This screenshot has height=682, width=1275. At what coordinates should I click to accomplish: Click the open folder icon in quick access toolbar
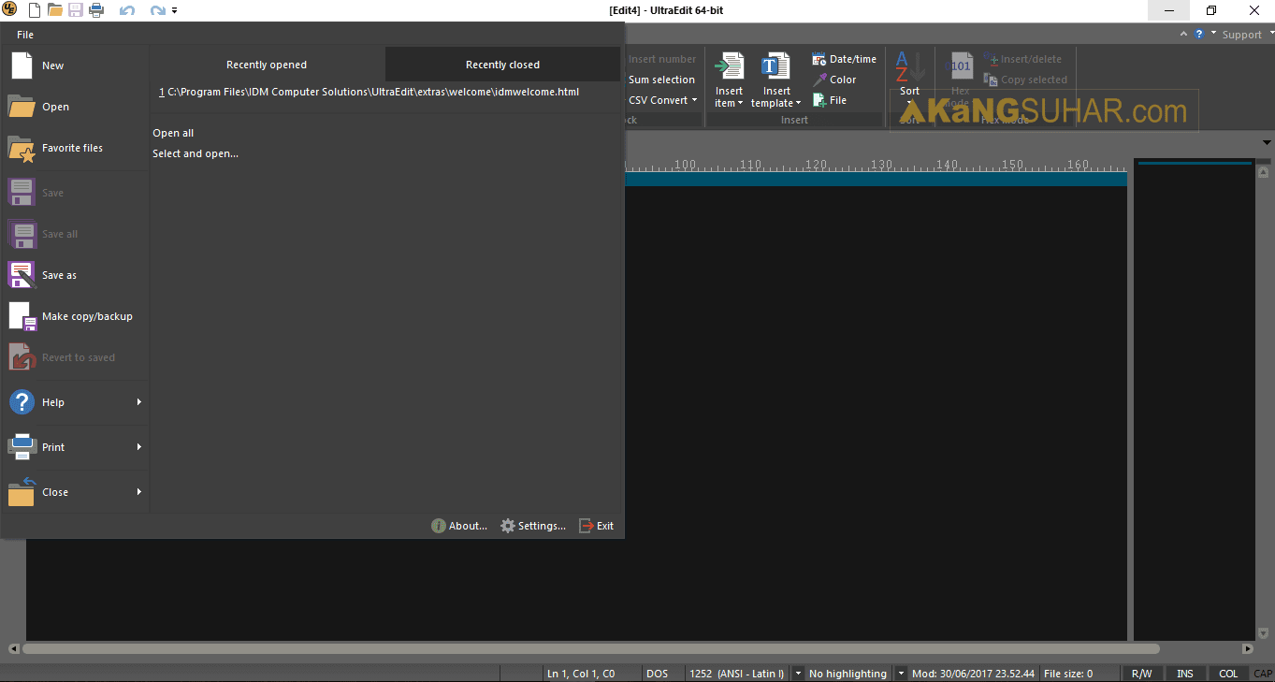[x=55, y=10]
